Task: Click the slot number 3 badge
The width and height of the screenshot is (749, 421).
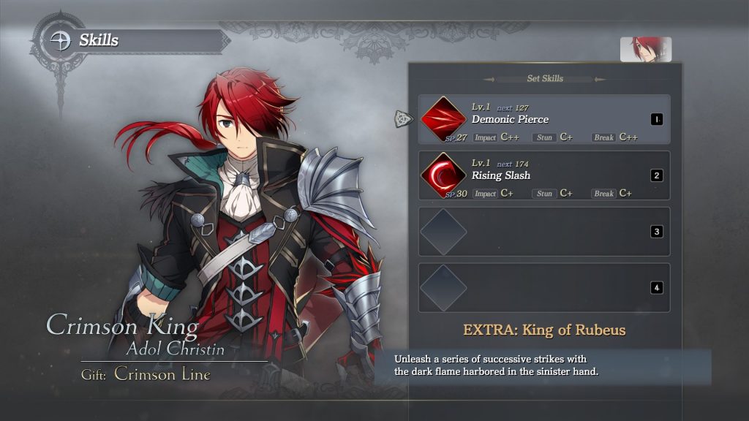Action: [x=657, y=232]
